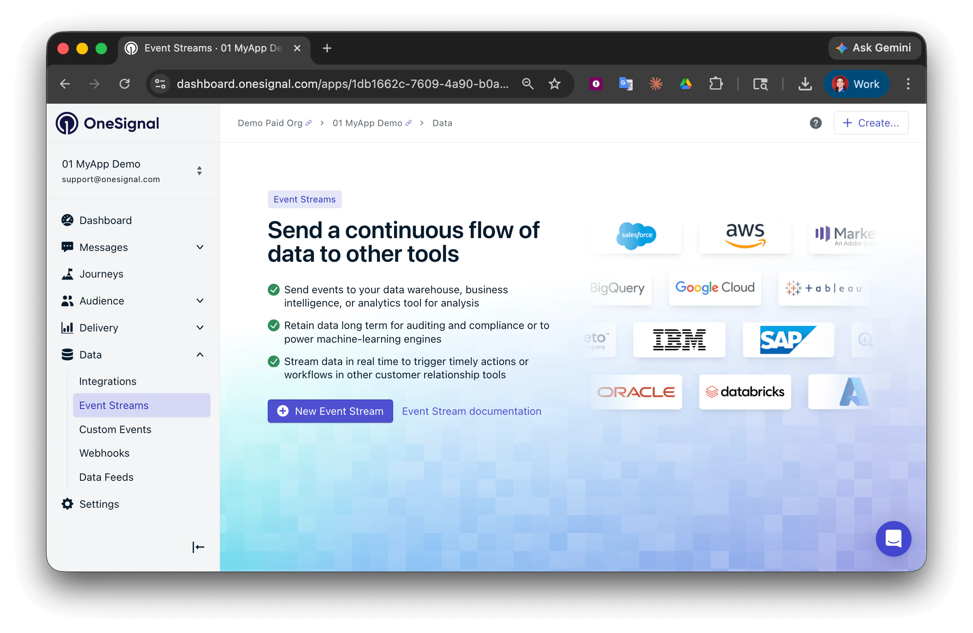This screenshot has width=973, height=633.
Task: Open the browser extensions puzzle icon
Action: [x=716, y=84]
